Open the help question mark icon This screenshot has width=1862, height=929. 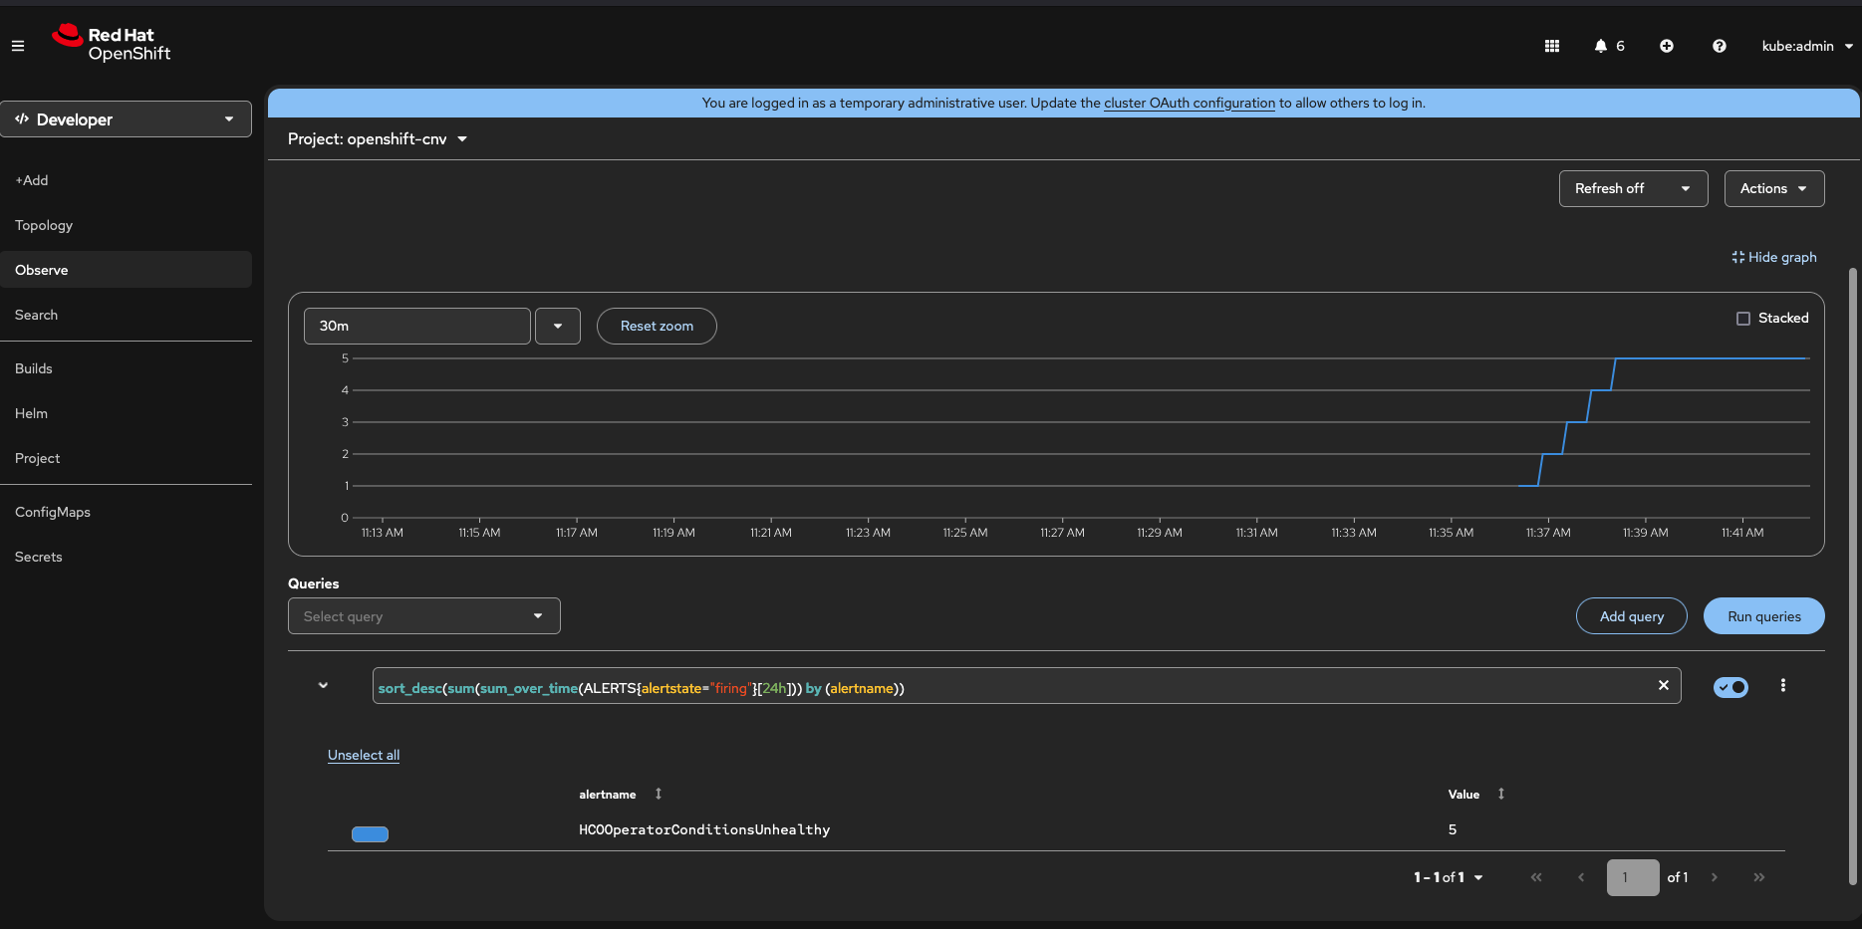[1719, 46]
